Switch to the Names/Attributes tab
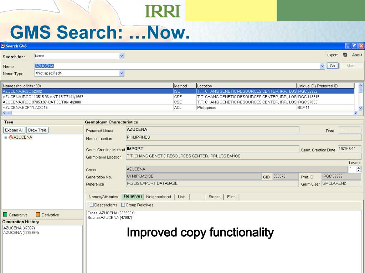 (x=103, y=197)
